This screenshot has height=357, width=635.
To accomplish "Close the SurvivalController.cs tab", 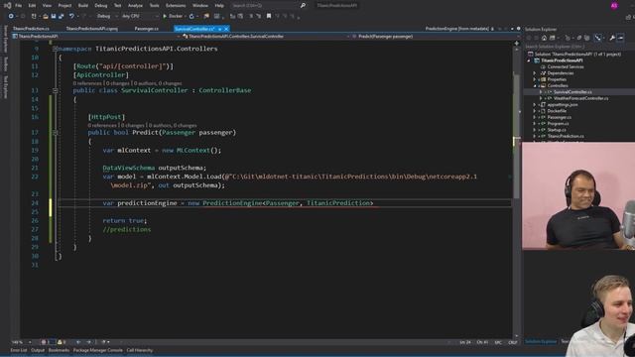I will (226, 29).
